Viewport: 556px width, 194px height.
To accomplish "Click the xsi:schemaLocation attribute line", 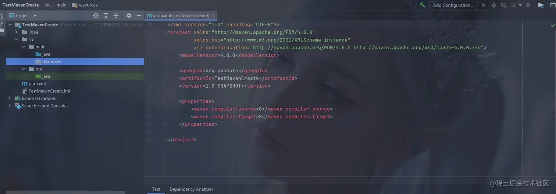I will click(x=340, y=48).
